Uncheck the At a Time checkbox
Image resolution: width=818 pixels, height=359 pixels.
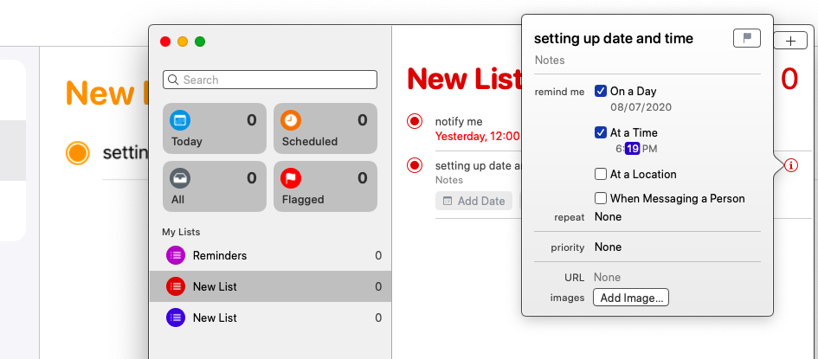(x=601, y=132)
